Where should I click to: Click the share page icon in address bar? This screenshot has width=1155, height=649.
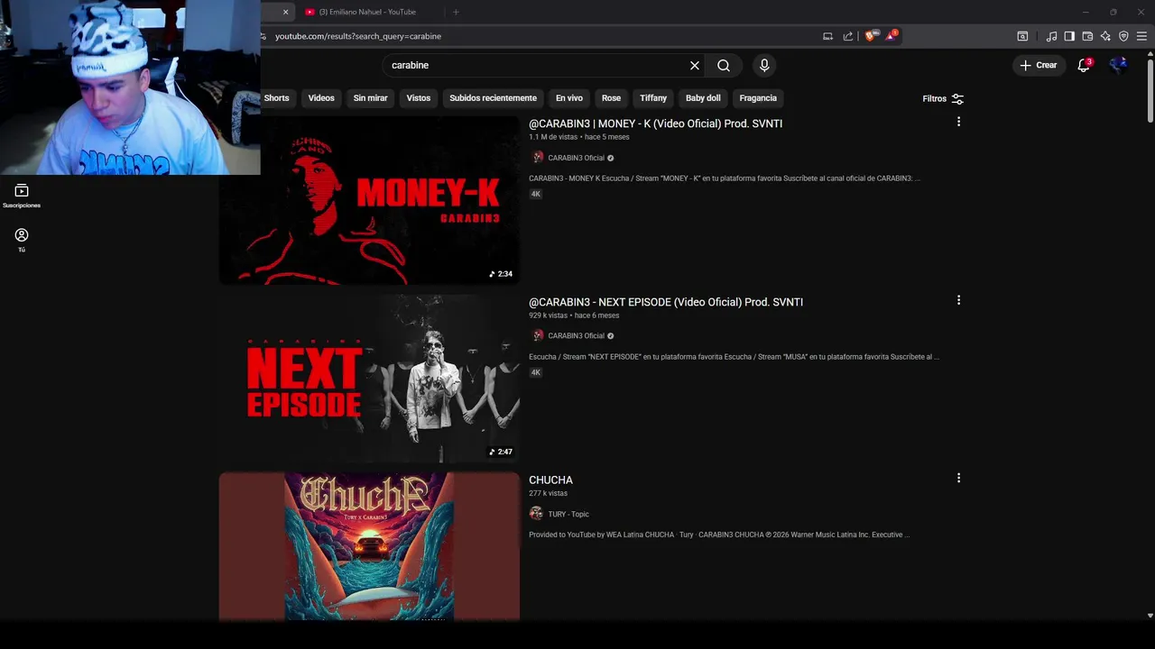pyautogui.click(x=848, y=36)
